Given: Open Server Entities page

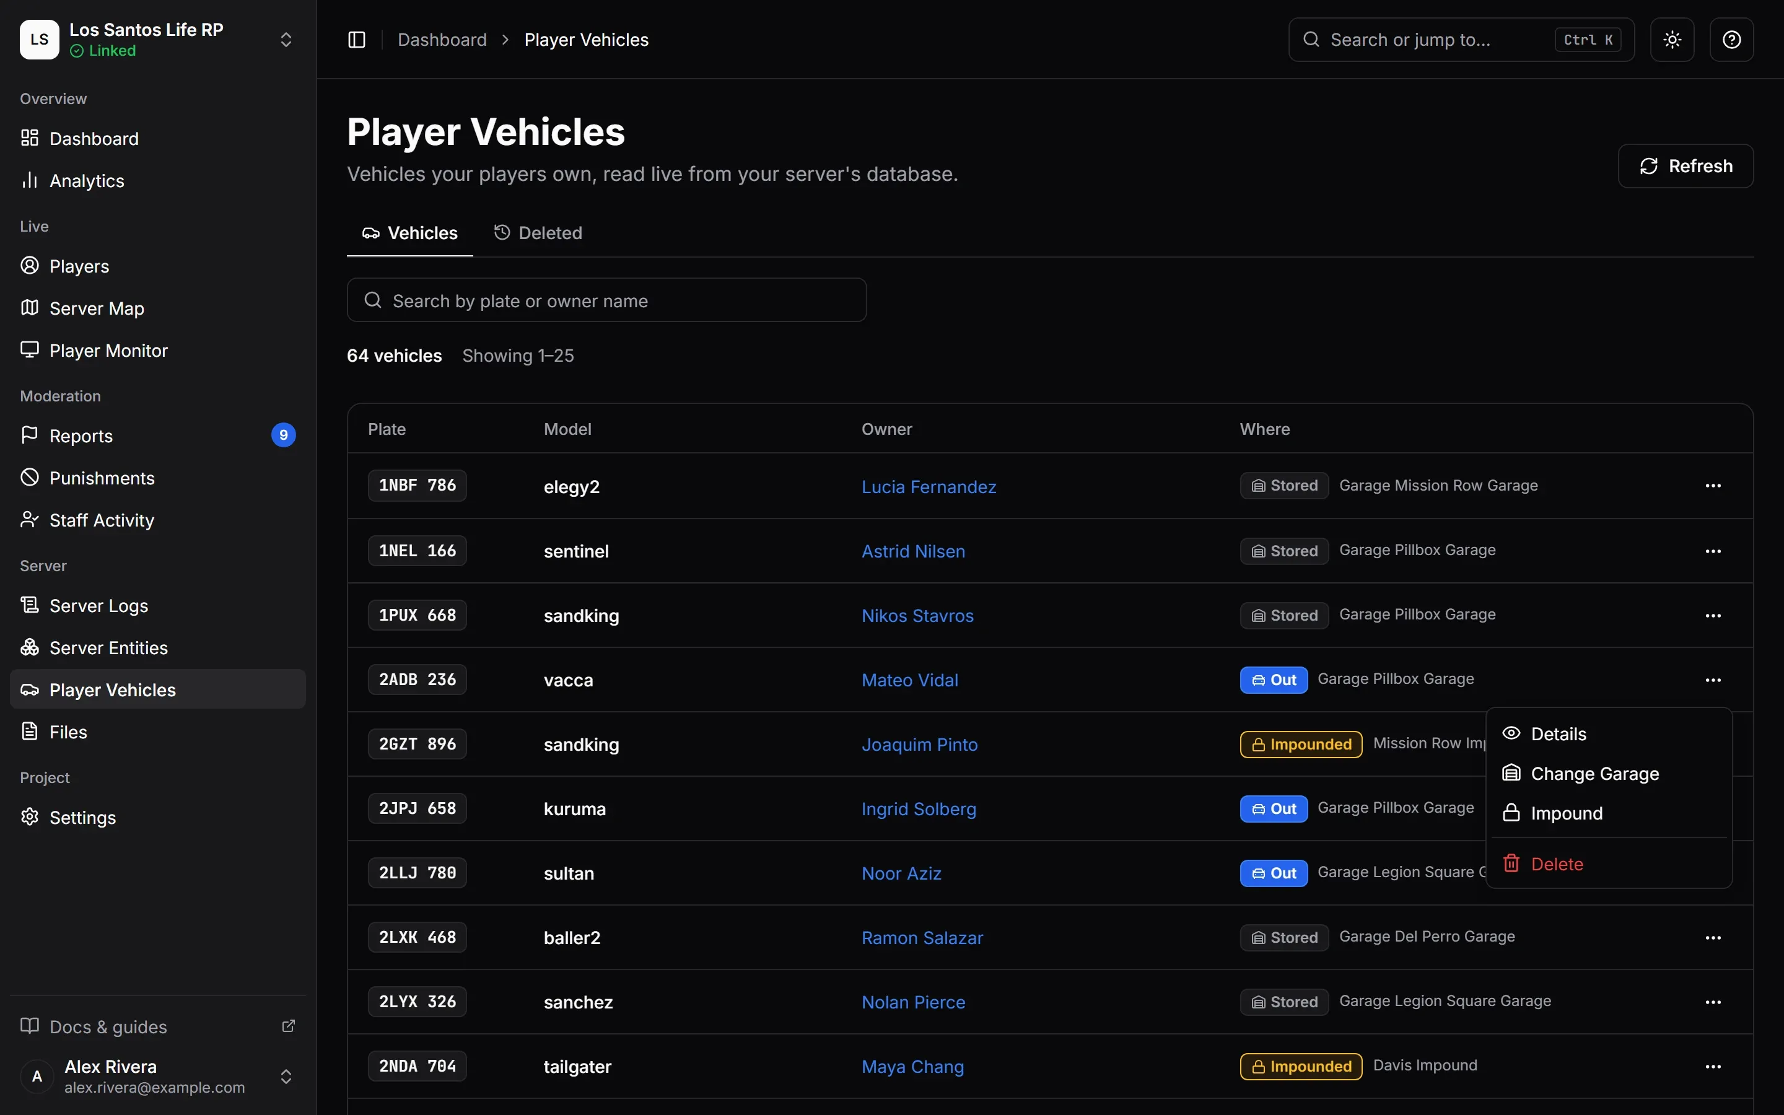Looking at the screenshot, I should coord(158,647).
